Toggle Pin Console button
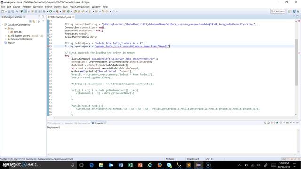 point(277,123)
